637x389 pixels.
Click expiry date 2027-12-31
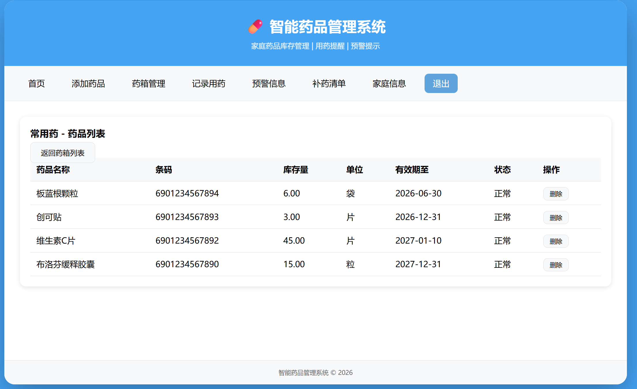(419, 264)
